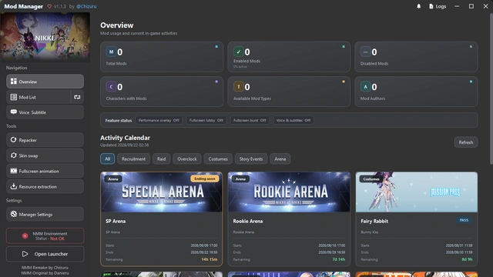Filter calendar by Arena
The image size is (493, 277).
280,159
